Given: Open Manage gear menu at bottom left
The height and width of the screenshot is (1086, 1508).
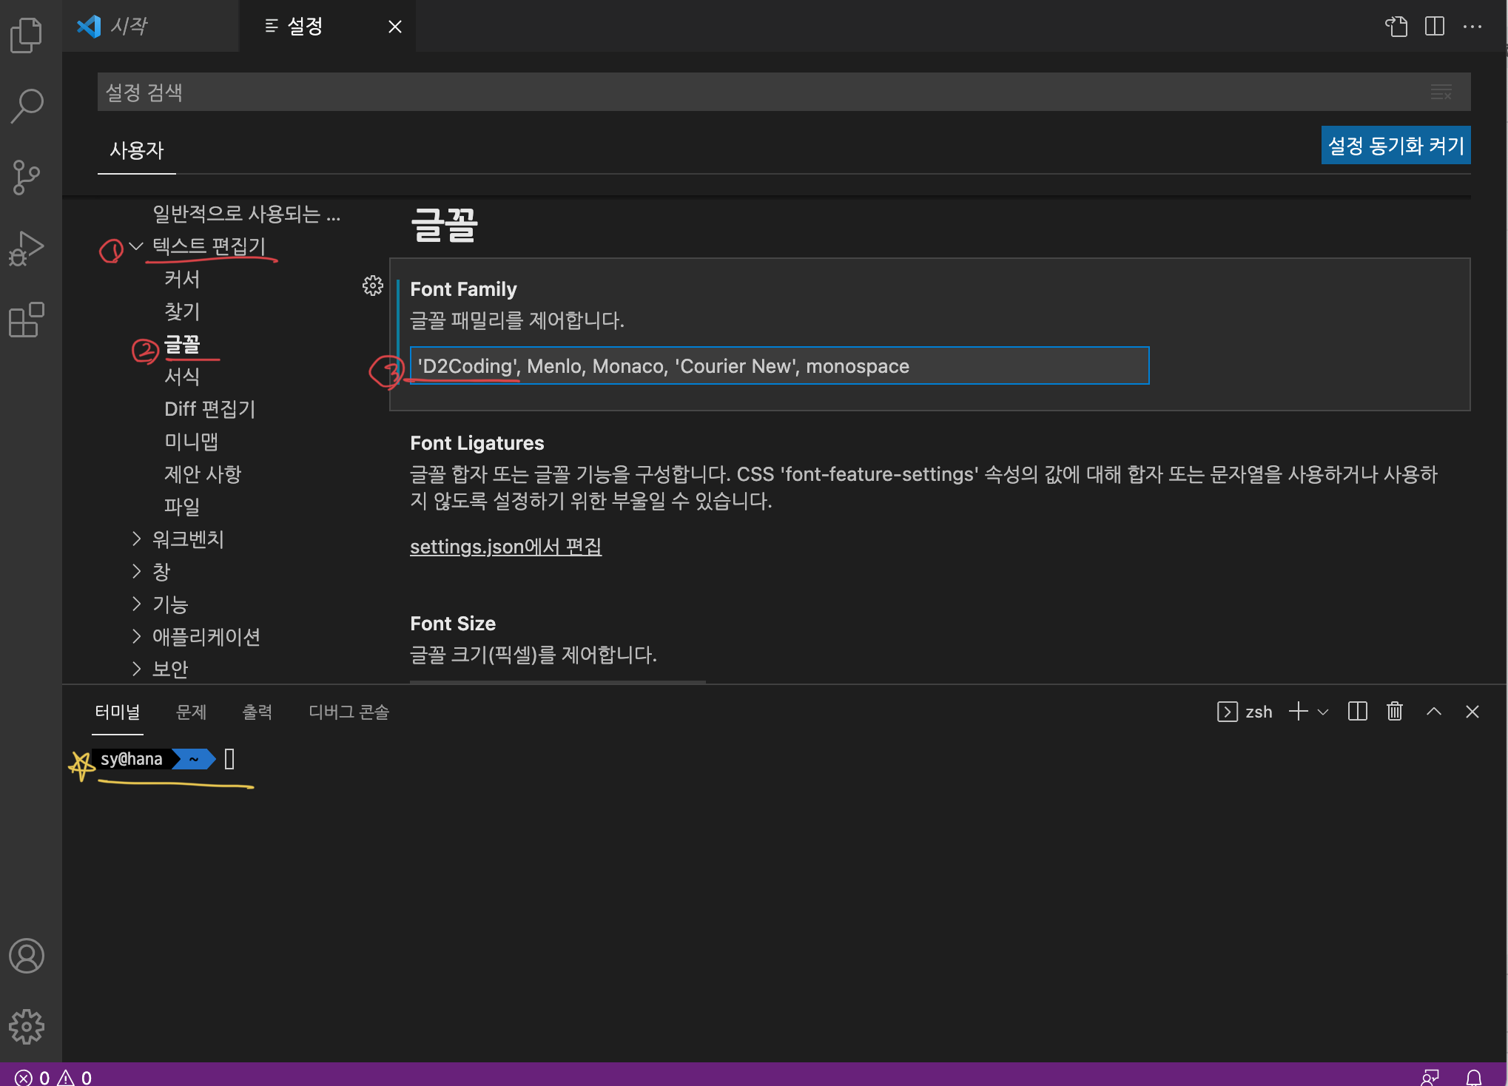Looking at the screenshot, I should [x=27, y=1027].
